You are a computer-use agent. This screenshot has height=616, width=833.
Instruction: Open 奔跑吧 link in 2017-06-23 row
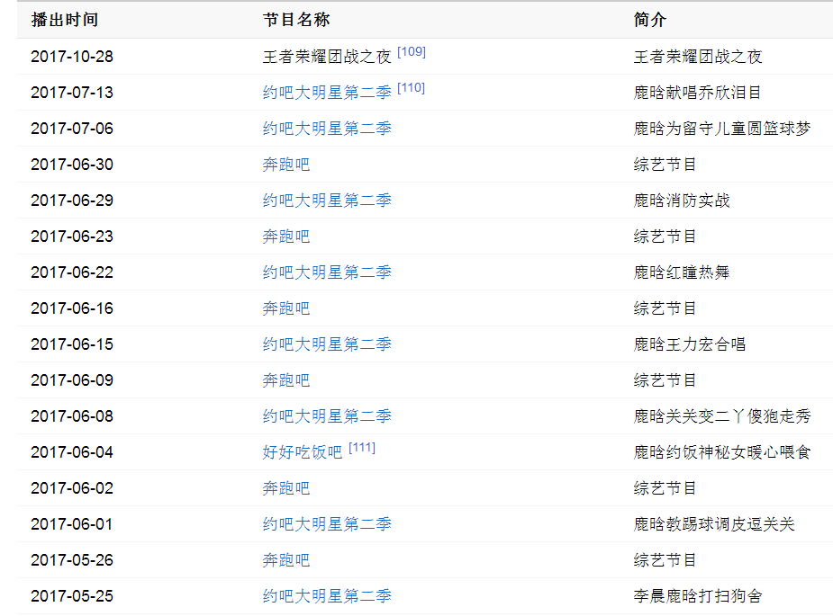[285, 237]
